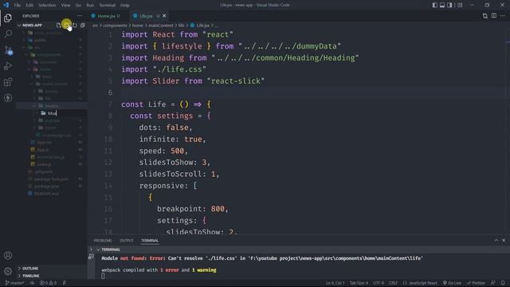Expand the terminal list side arrow
The height and width of the screenshot is (287, 510).
91,250
